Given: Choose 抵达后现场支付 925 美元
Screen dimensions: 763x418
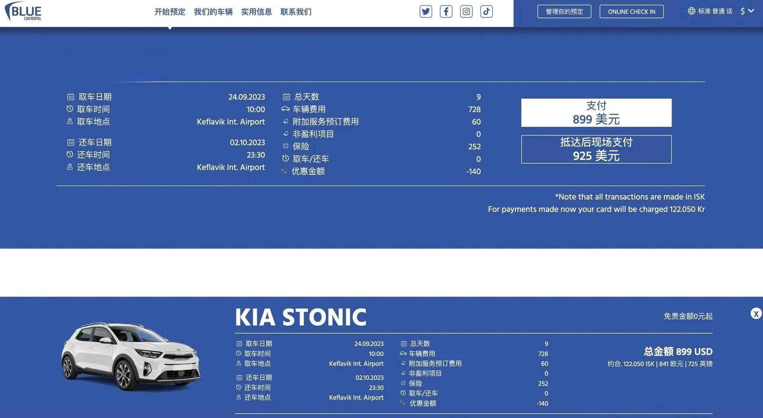Looking at the screenshot, I should pyautogui.click(x=596, y=149).
